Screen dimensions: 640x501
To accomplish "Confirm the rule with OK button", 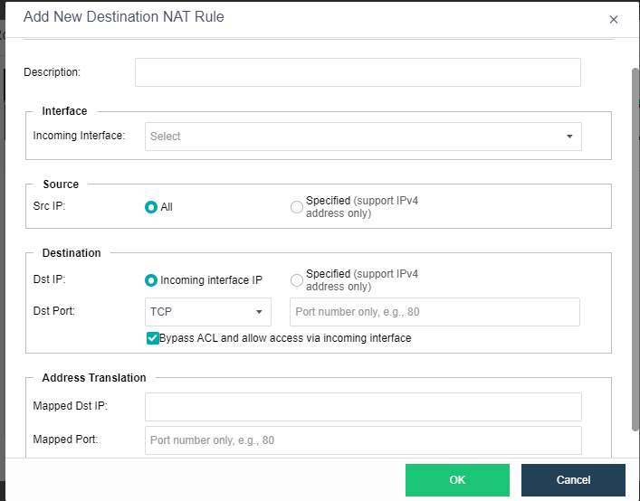I will point(457,480).
